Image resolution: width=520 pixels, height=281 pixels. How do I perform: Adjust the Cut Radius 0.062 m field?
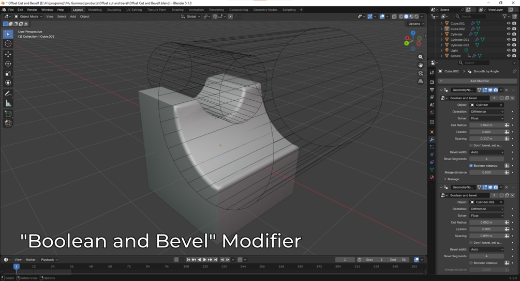point(486,125)
